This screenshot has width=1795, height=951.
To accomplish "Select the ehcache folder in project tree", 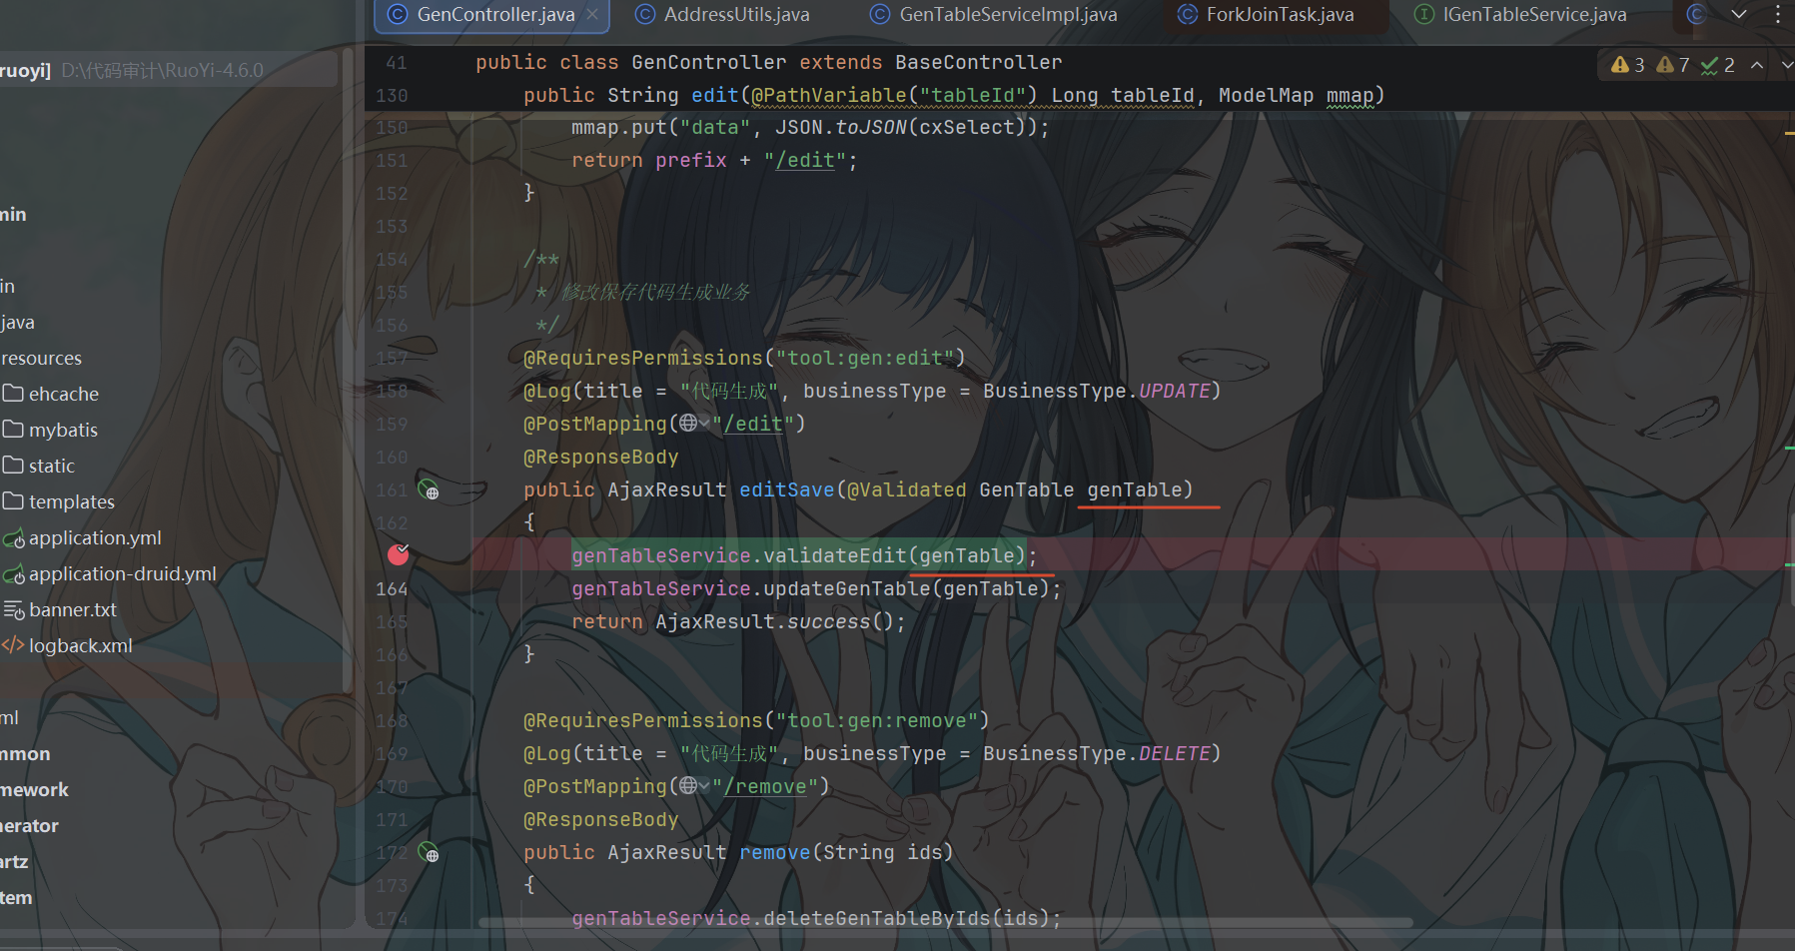I will [50, 394].
